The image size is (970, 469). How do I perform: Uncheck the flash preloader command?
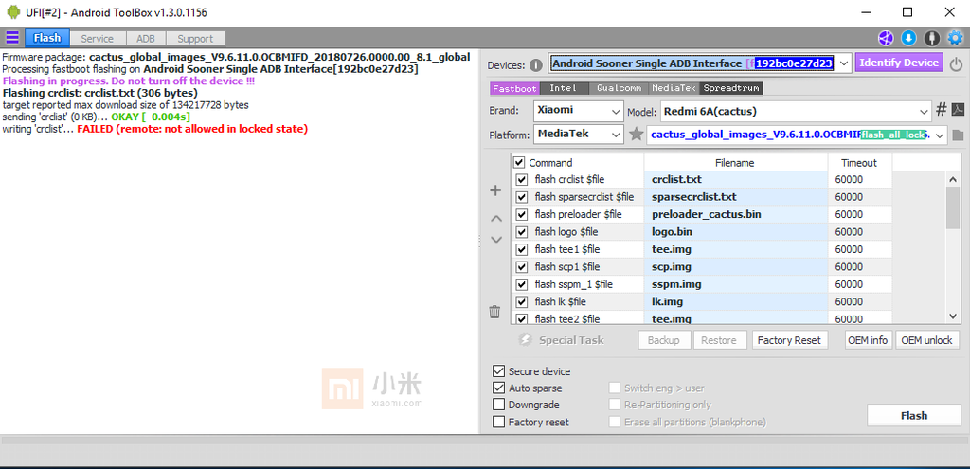[x=522, y=214]
